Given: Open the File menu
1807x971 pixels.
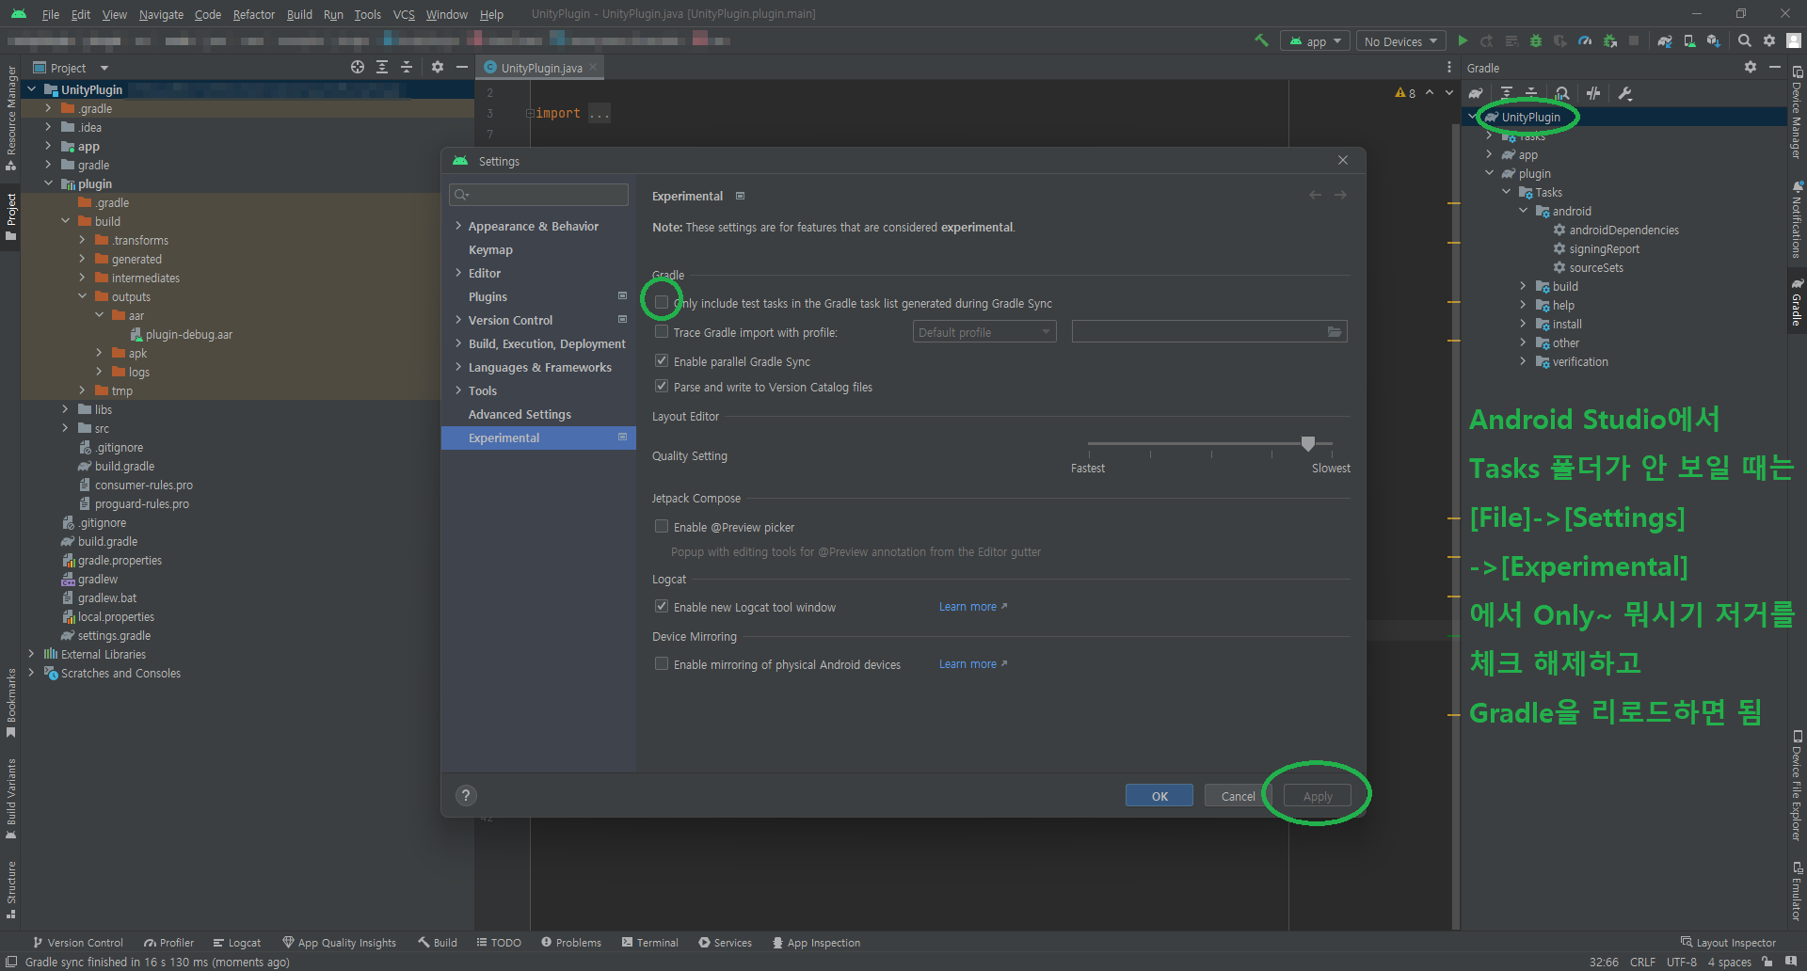Looking at the screenshot, I should (x=51, y=14).
